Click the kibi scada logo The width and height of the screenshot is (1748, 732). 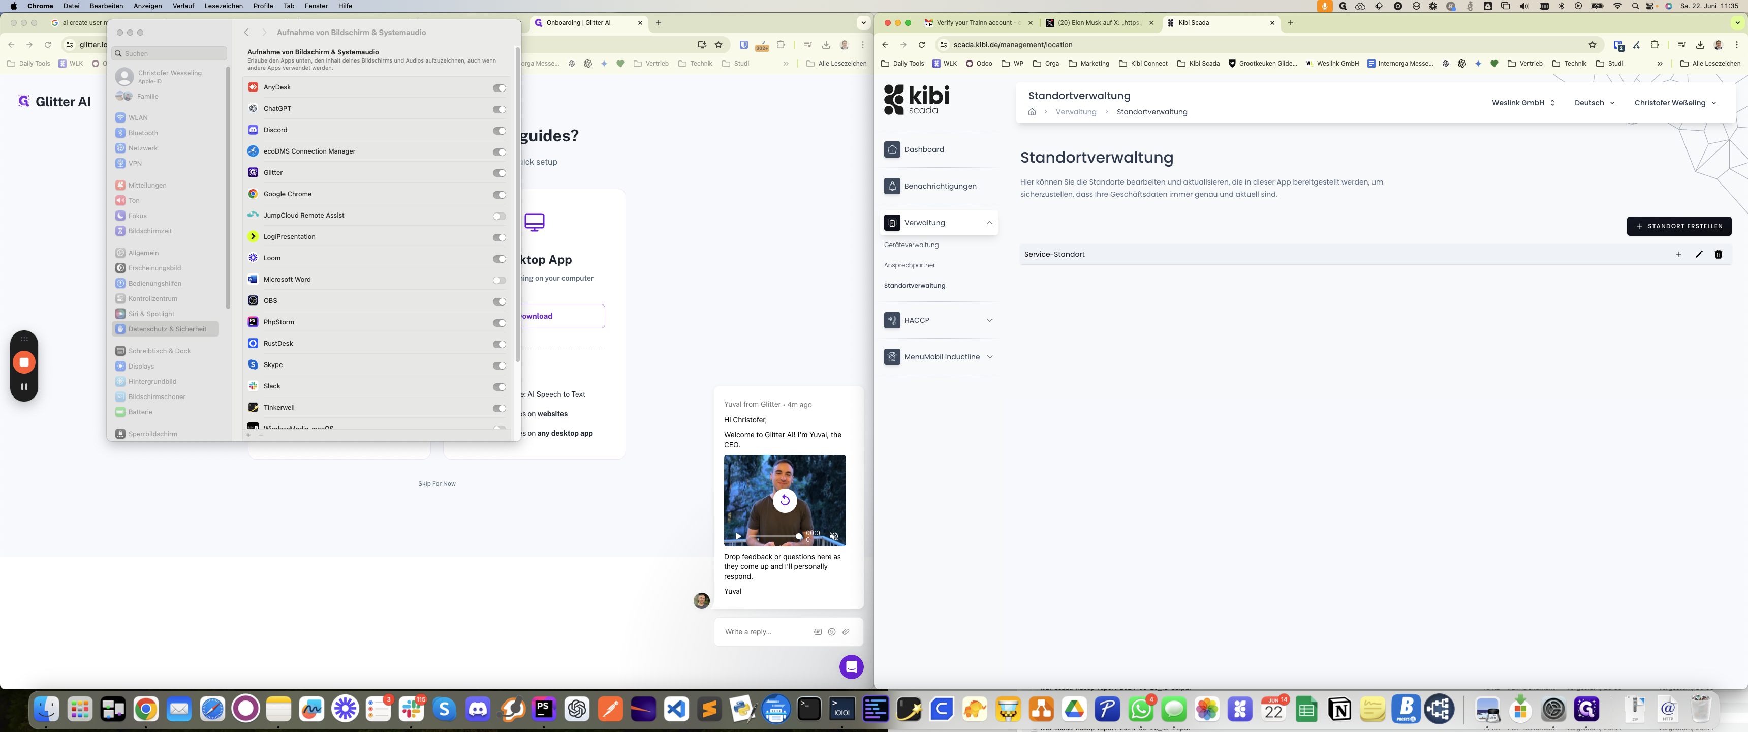(x=917, y=100)
